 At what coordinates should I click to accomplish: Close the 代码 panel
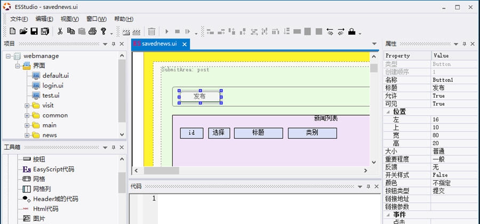coord(376,186)
